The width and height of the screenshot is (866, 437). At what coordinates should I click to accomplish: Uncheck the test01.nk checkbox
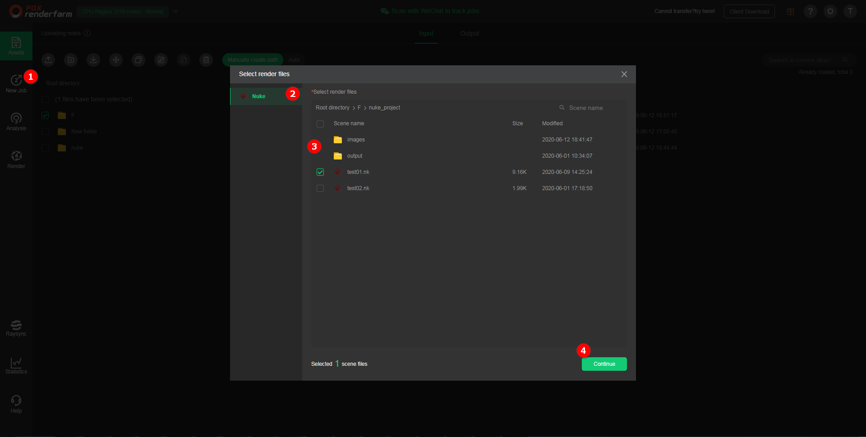(x=320, y=172)
